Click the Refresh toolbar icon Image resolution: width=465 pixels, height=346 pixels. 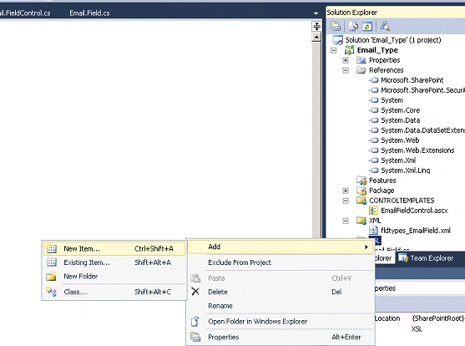click(366, 27)
